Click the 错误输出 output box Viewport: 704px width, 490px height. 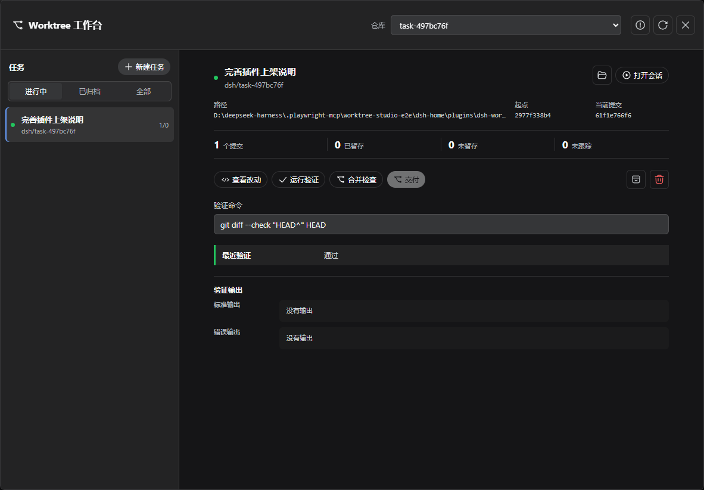pos(474,338)
